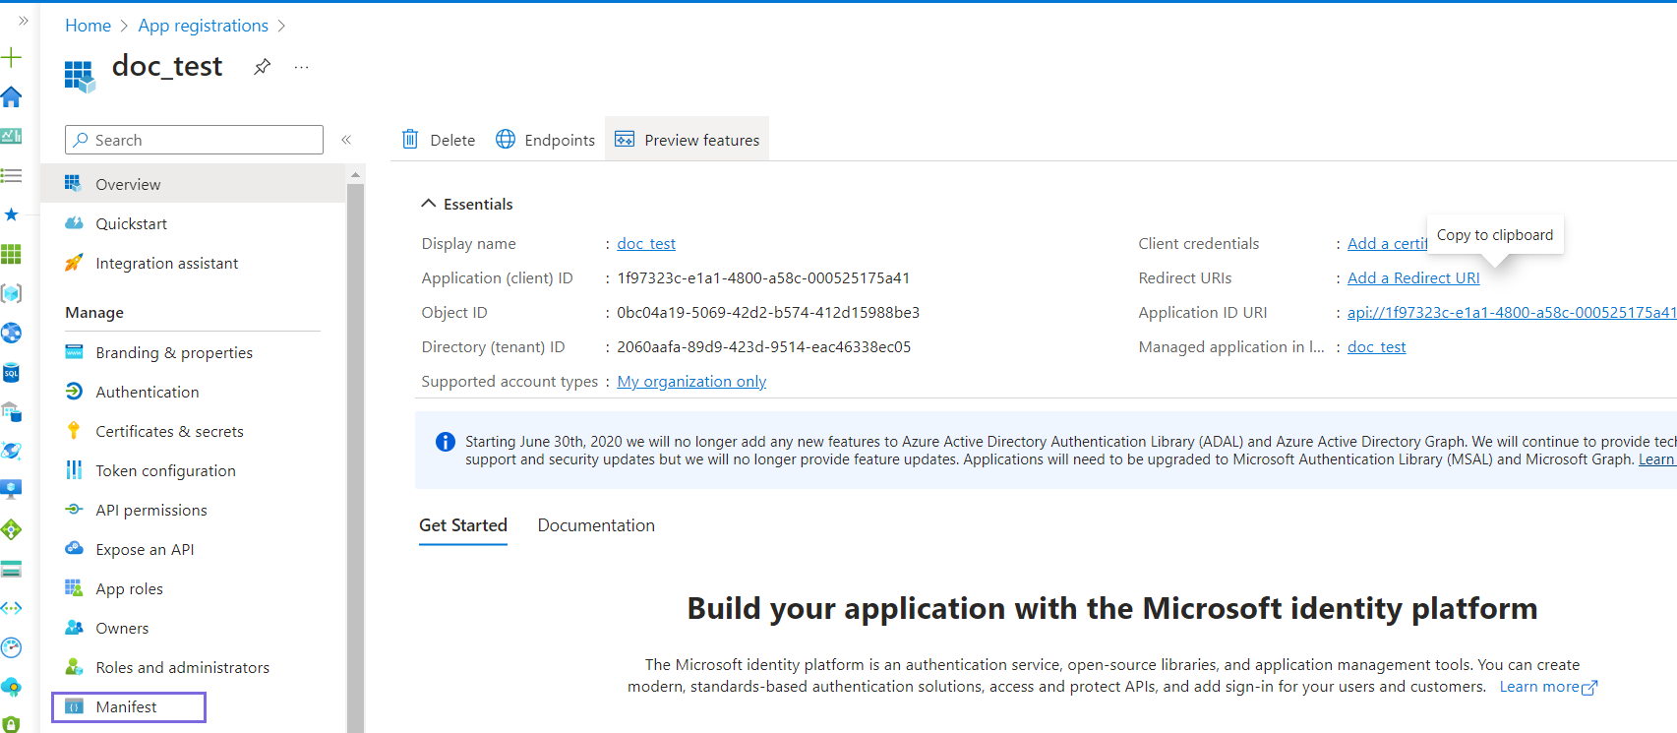Open the Manifest menu item
This screenshot has height=733, width=1677.
(x=129, y=706)
